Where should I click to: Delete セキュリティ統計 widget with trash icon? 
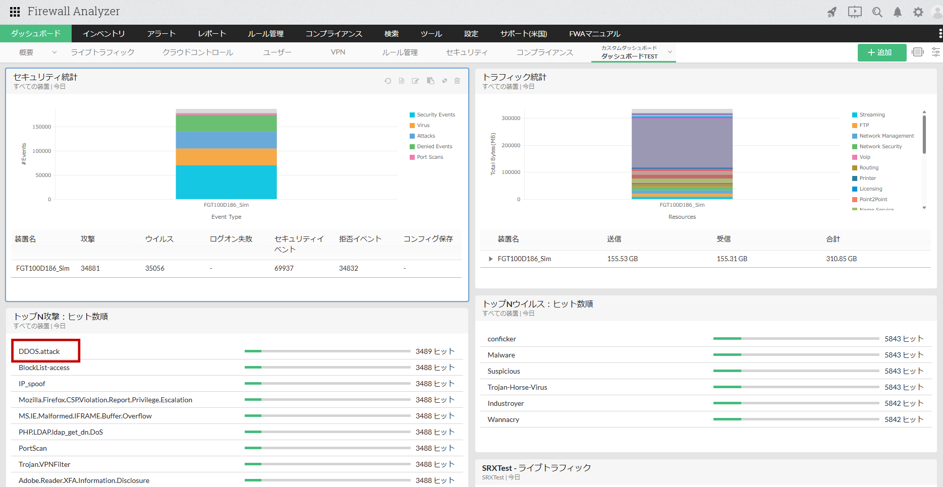457,81
